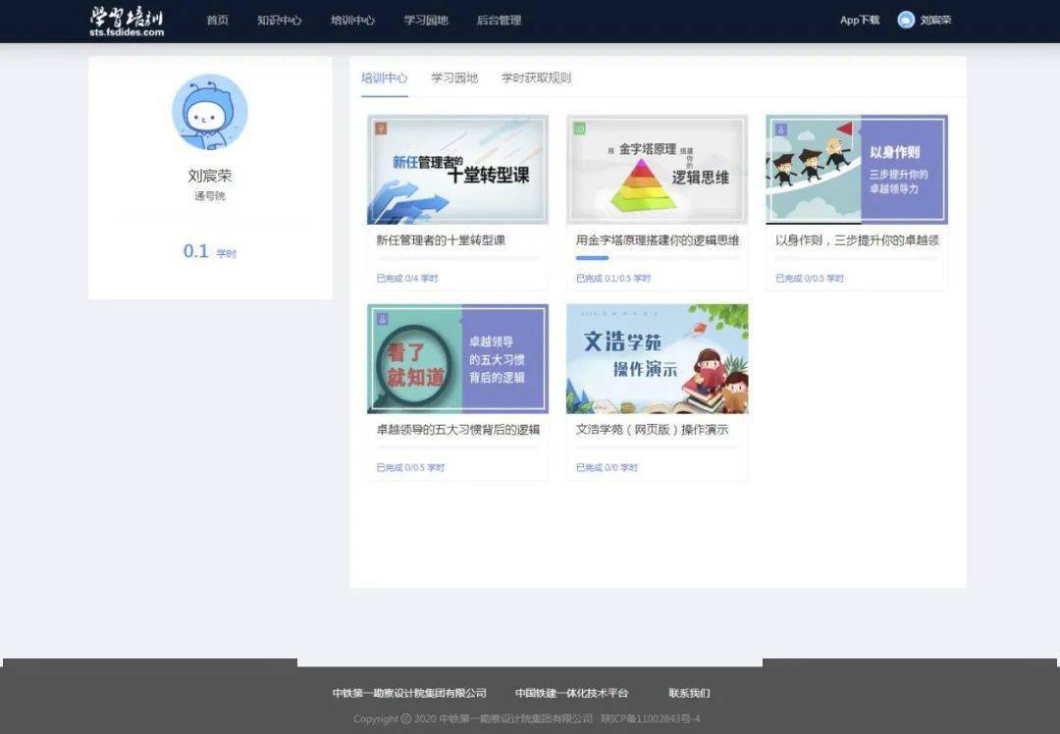Click the large profile avatar picture
Screen dimensions: 1060x734
(209, 112)
